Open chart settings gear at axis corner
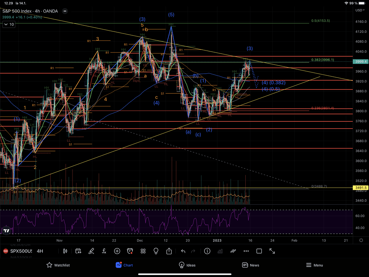The image size is (369, 277). 361,240
